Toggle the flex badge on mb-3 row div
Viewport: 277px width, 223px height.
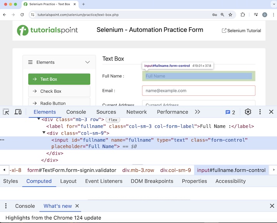[113, 120]
